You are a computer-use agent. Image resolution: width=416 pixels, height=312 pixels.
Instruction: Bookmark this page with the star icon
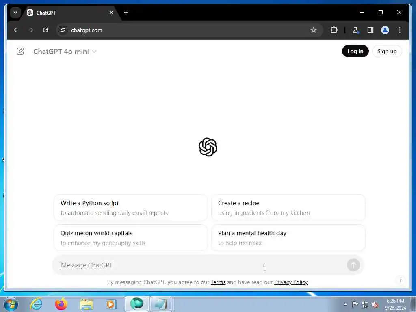pyautogui.click(x=314, y=30)
